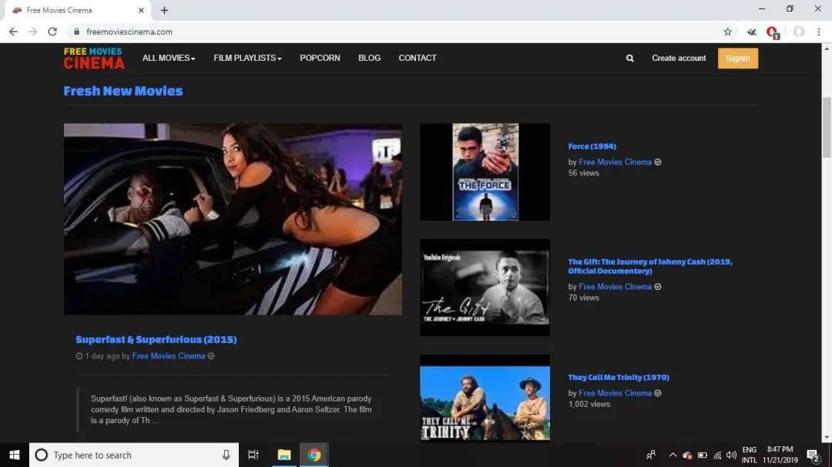Click the taskbar microphone icon
This screenshot has height=467, width=832.
click(x=226, y=455)
